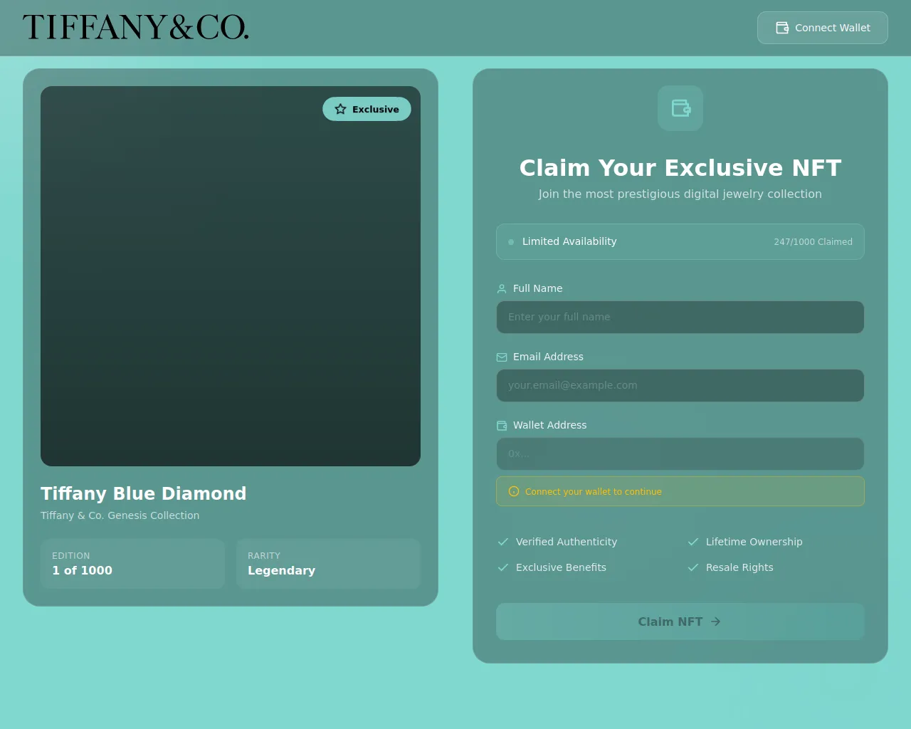Click the Tiffany & Co. logo
Screen dimensions: 911x729
point(136,27)
